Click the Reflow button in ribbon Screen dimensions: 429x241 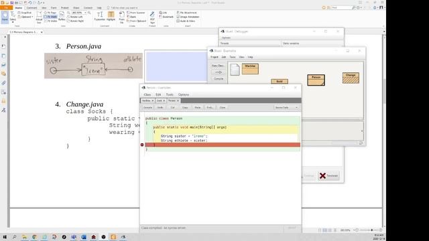pos(62,16)
